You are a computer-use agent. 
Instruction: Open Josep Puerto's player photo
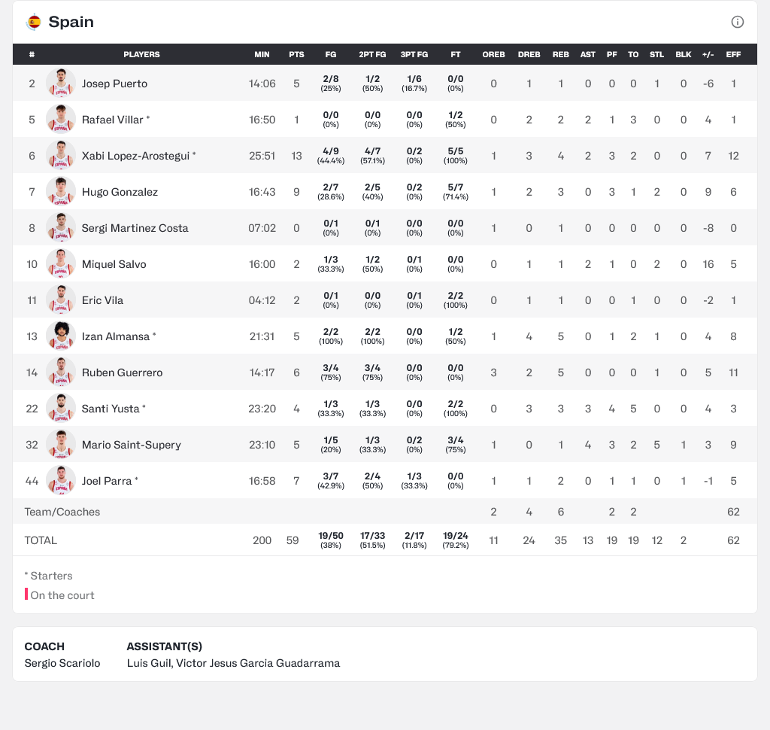pos(61,84)
